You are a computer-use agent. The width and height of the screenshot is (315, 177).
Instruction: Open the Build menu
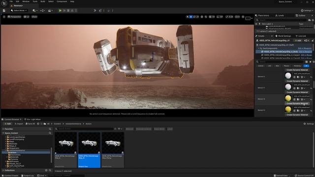(43, 1)
